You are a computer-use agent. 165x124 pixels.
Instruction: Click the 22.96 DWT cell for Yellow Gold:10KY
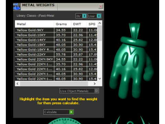pyautogui.click(x=79, y=35)
